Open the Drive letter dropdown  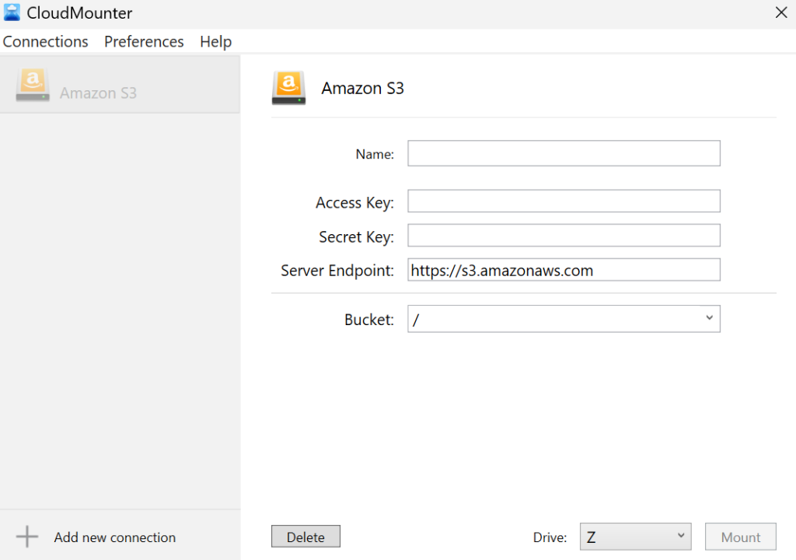click(x=635, y=536)
